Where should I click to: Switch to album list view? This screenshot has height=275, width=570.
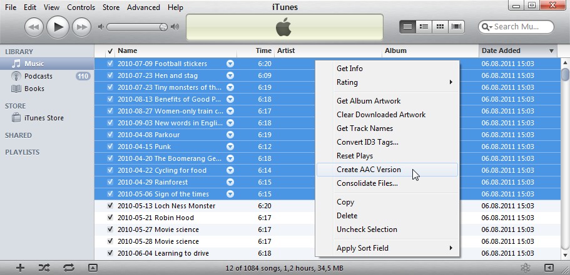pos(424,26)
